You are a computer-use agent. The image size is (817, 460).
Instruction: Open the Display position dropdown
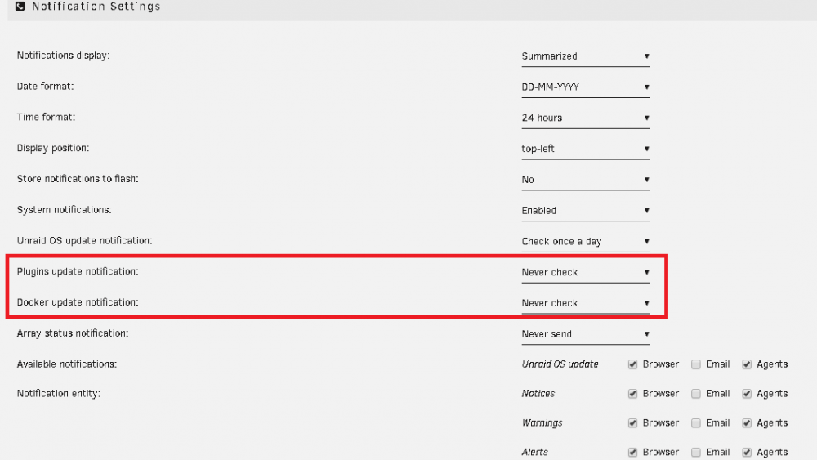pyautogui.click(x=585, y=149)
